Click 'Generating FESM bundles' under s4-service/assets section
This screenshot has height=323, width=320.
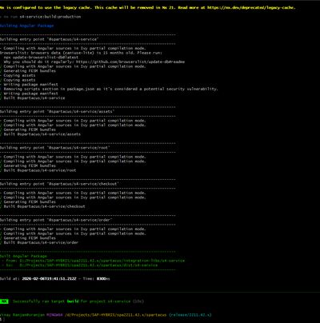coord(30,130)
